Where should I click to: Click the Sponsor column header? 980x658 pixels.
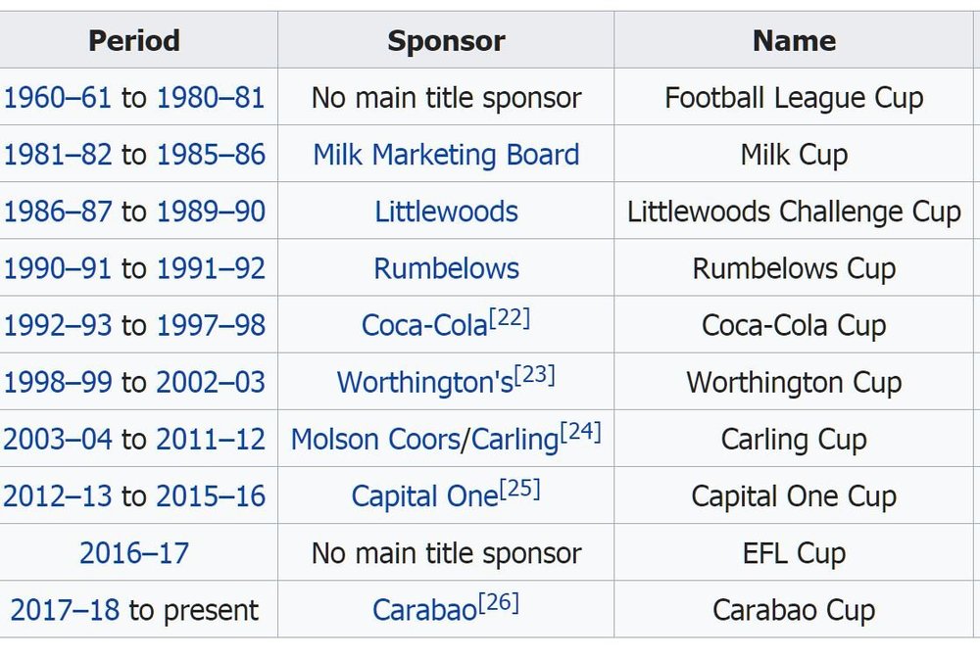[x=446, y=40]
